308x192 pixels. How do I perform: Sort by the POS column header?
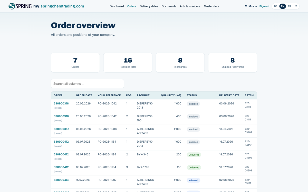pyautogui.click(x=129, y=95)
